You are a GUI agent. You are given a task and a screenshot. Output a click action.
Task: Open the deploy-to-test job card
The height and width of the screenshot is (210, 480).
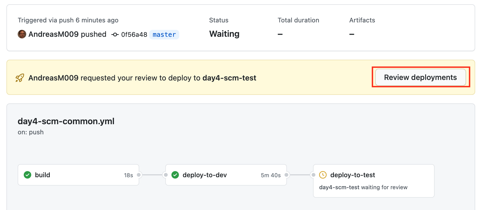click(374, 181)
